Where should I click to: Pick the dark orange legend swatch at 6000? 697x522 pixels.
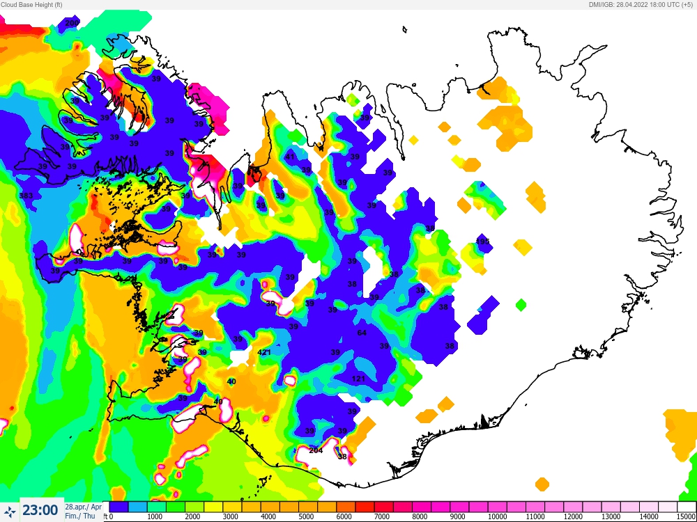[346, 507]
